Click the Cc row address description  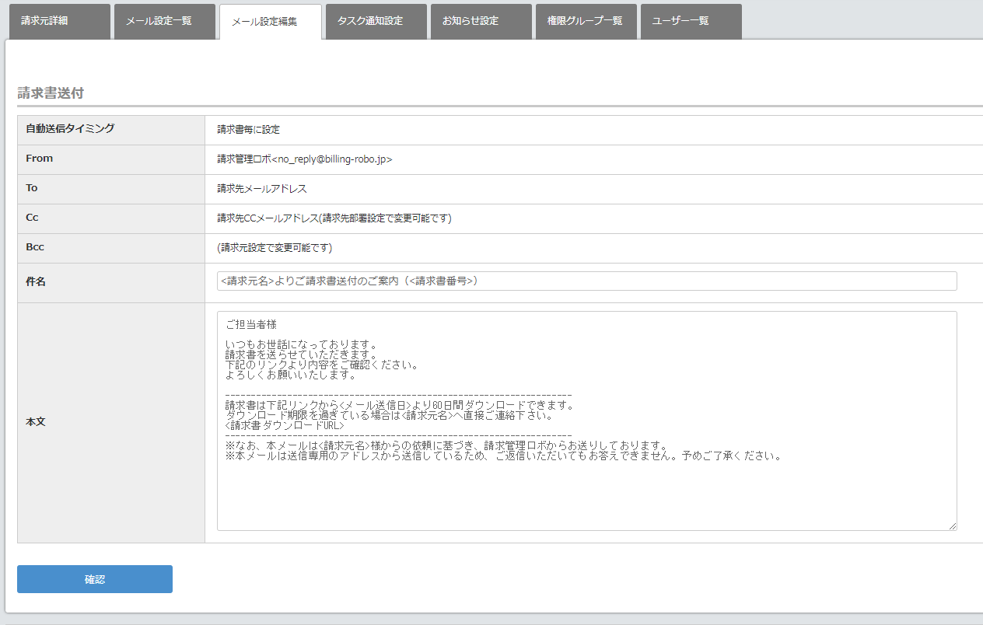coord(334,218)
